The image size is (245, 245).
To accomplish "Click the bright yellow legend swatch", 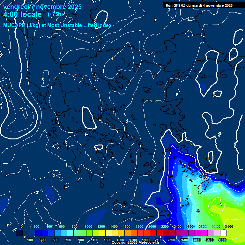I will (x=102, y=233).
